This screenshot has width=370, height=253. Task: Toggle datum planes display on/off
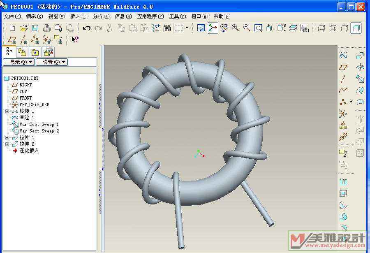(12, 40)
